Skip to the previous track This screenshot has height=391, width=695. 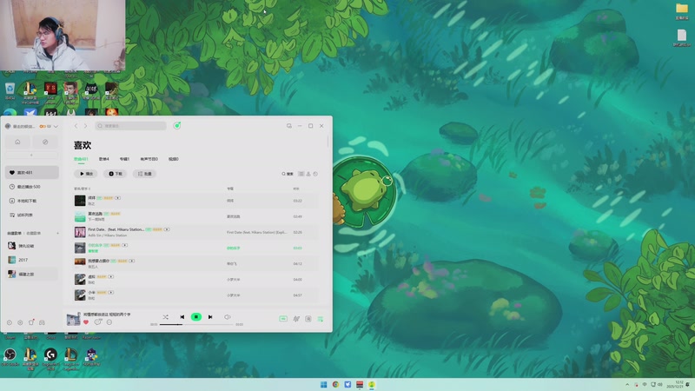pos(182,317)
